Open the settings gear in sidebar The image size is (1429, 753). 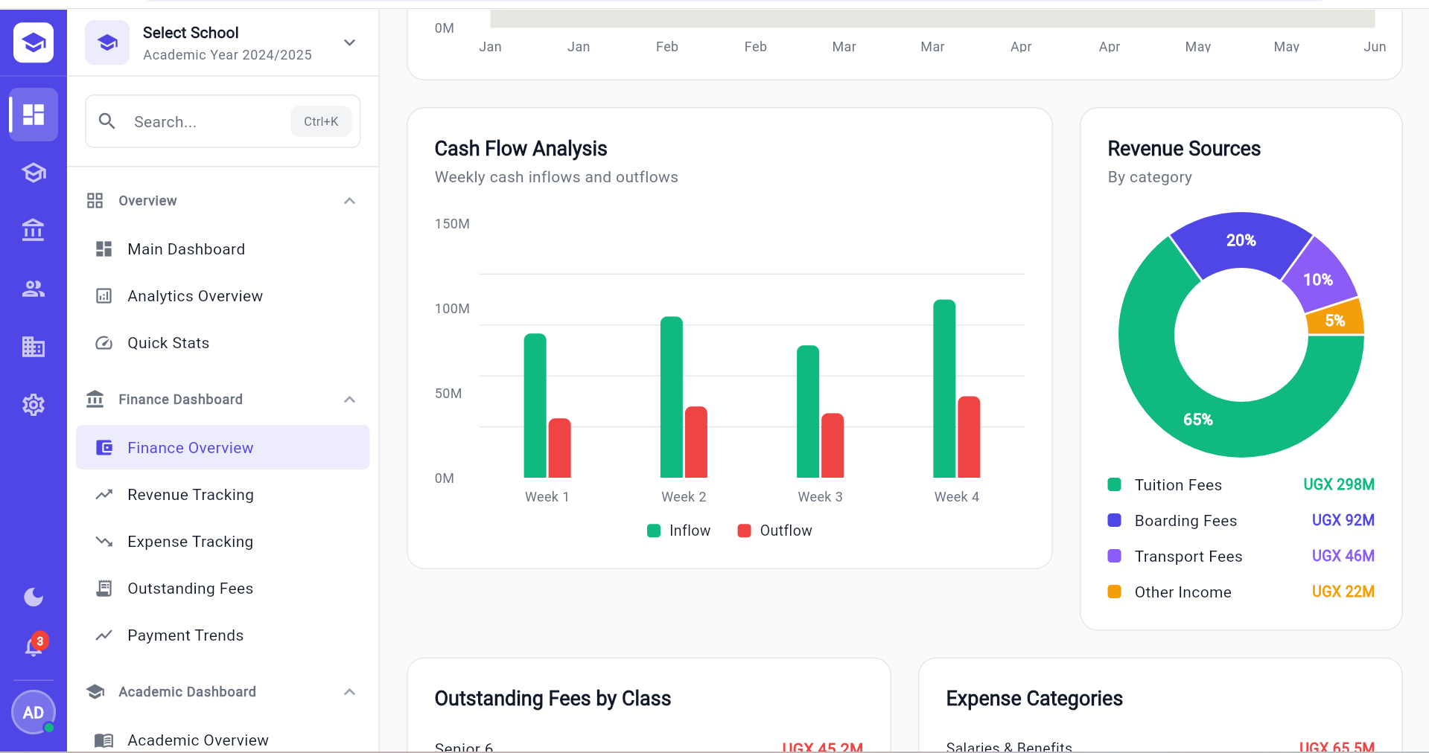[x=33, y=405]
